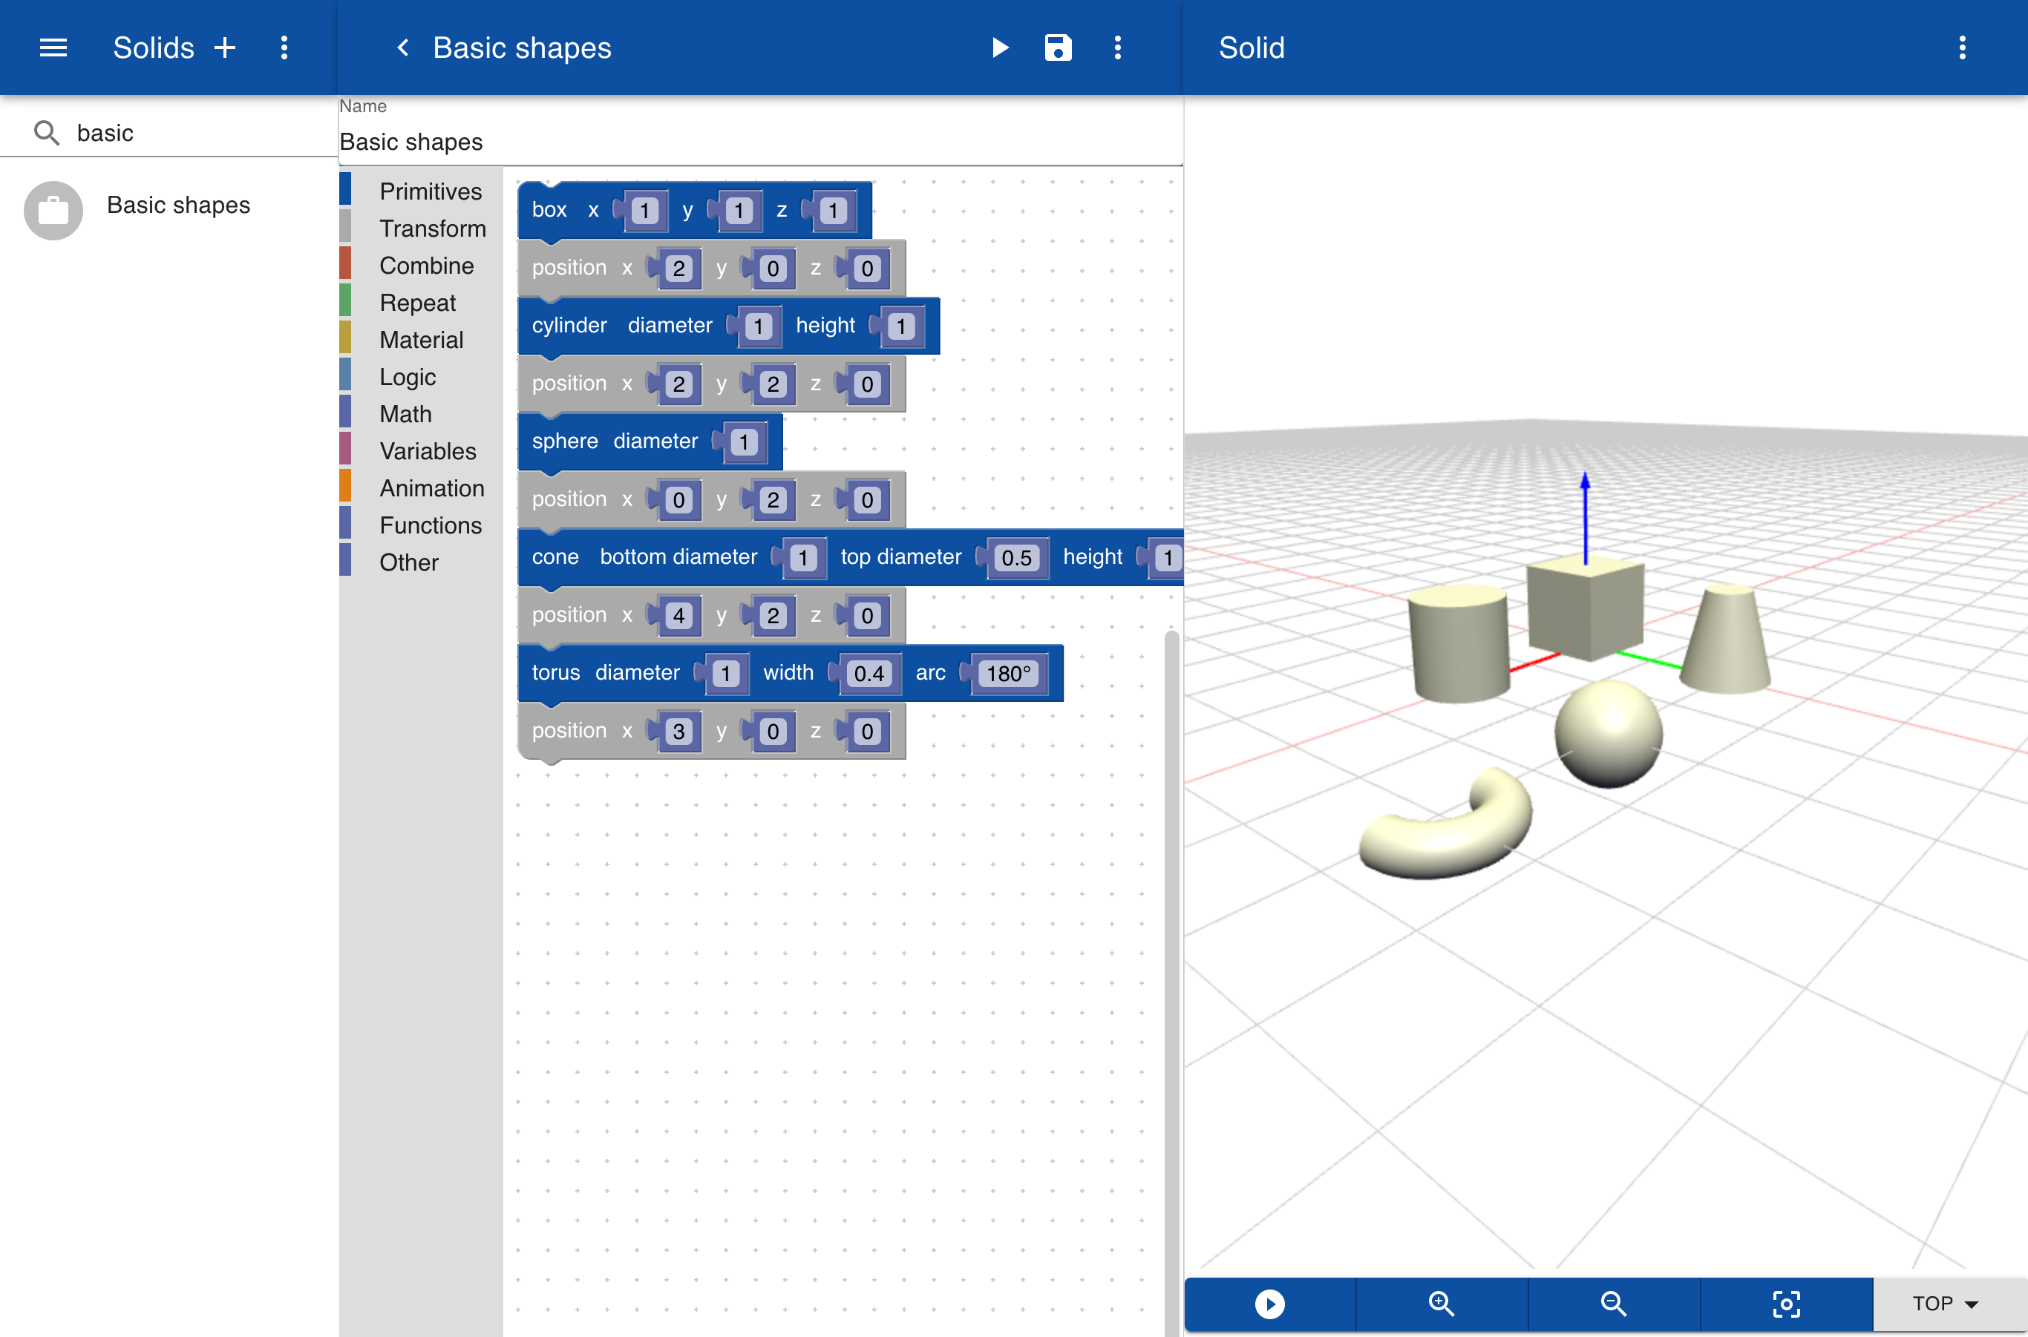Edit cylinder diameter value
Image resolution: width=2028 pixels, height=1337 pixels.
tap(759, 326)
